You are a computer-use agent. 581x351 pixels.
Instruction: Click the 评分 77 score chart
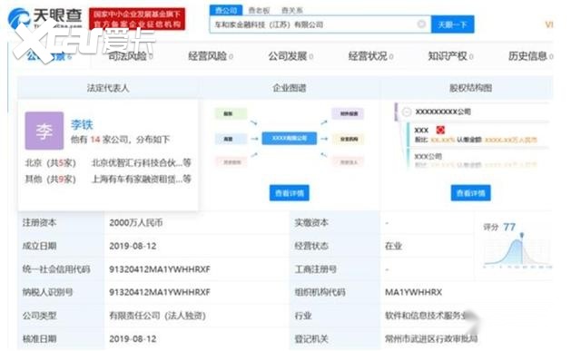coord(517,245)
